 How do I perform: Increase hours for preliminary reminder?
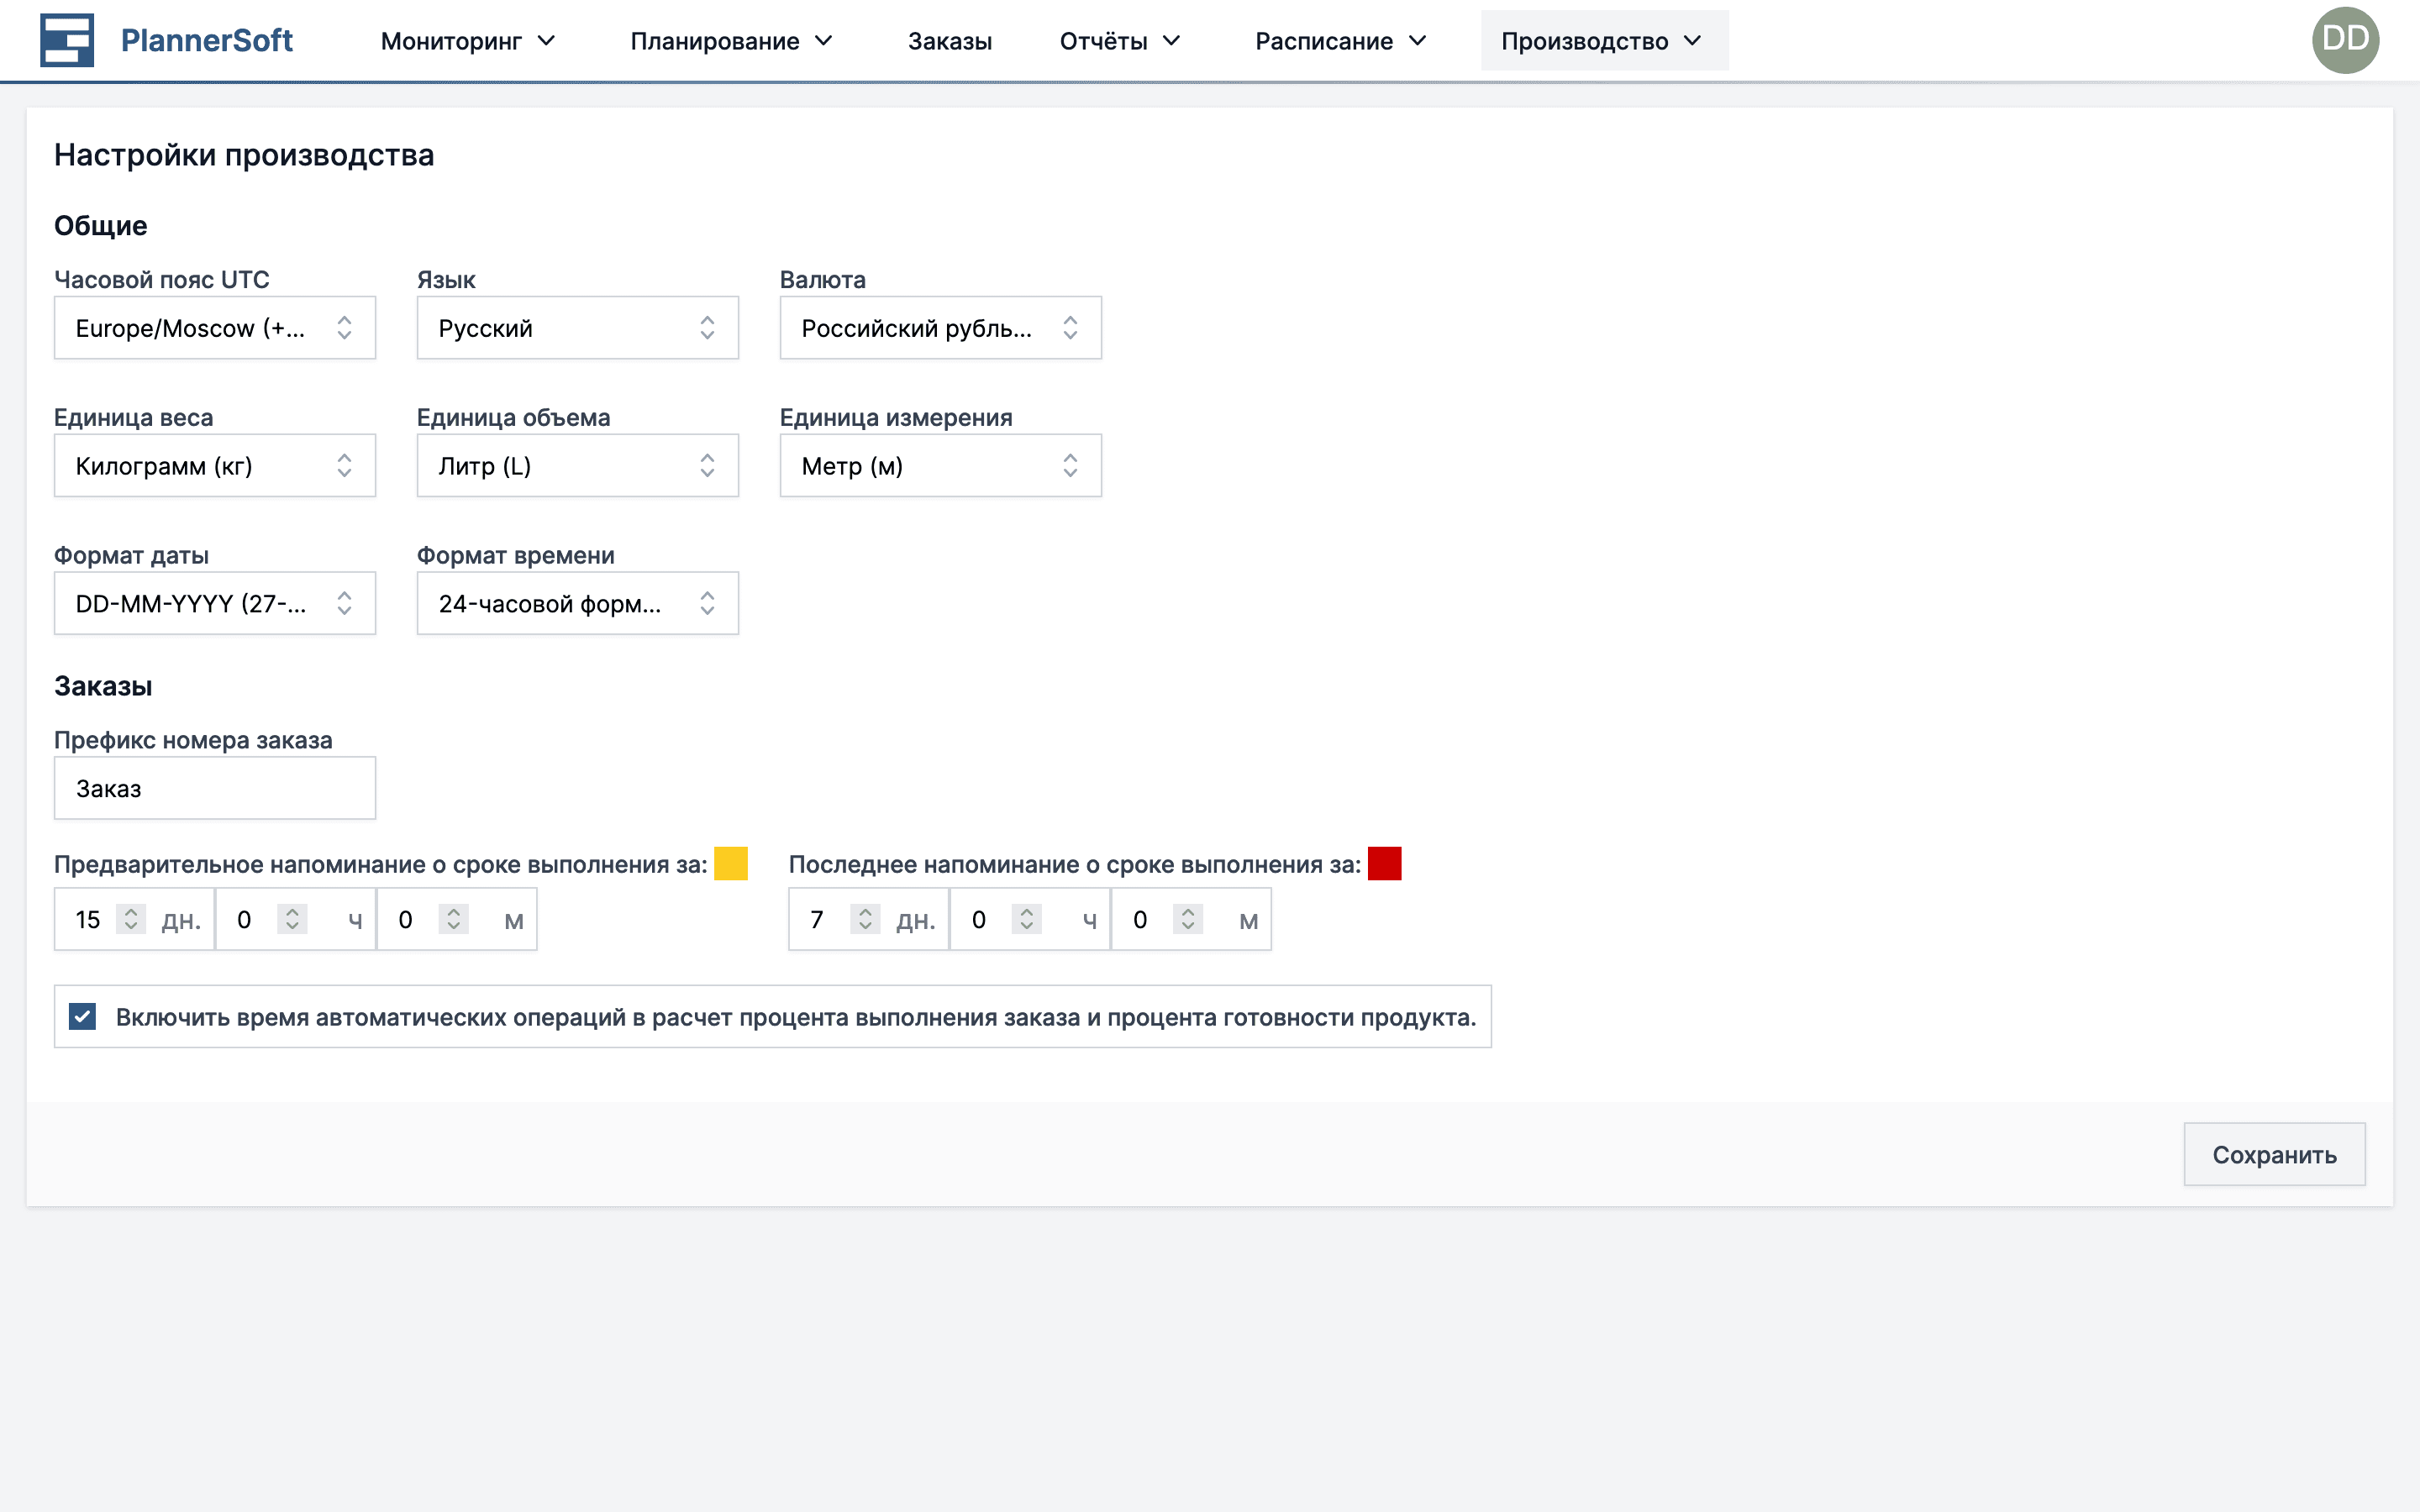[293, 911]
